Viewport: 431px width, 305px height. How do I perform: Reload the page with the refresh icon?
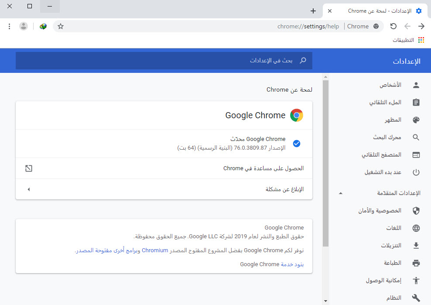click(x=393, y=27)
